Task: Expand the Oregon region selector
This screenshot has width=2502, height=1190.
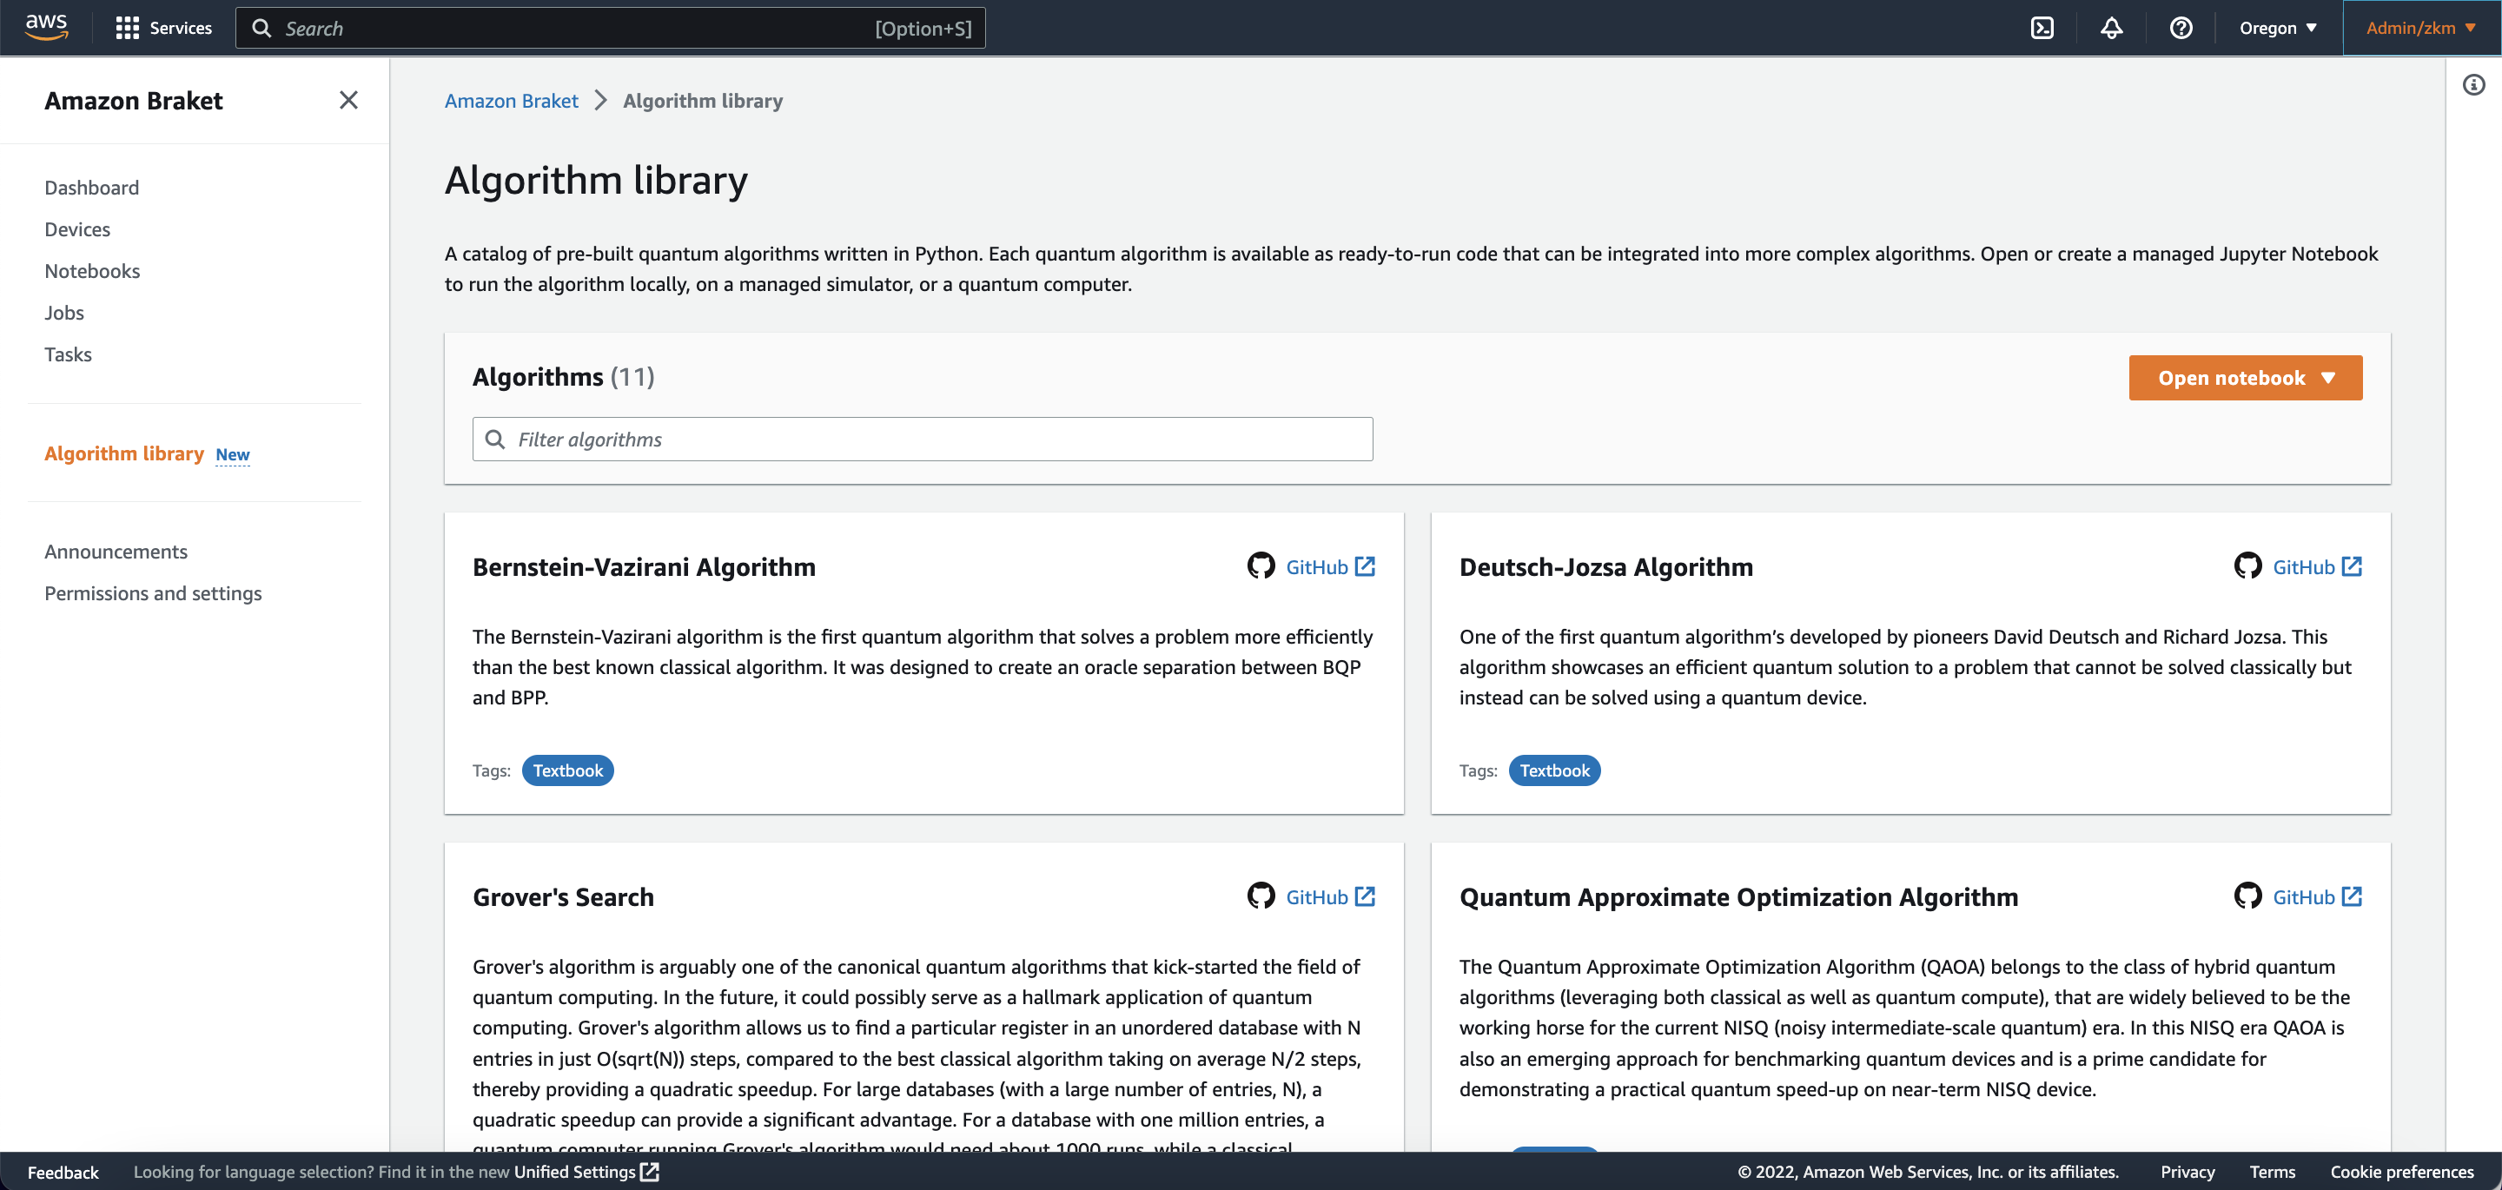Action: click(x=2278, y=28)
